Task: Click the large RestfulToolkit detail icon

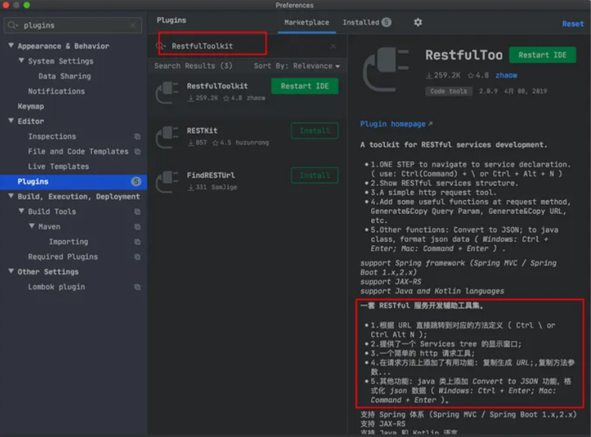Action: coord(385,70)
